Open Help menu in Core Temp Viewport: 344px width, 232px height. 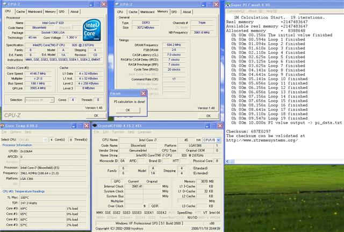click(x=27, y=132)
